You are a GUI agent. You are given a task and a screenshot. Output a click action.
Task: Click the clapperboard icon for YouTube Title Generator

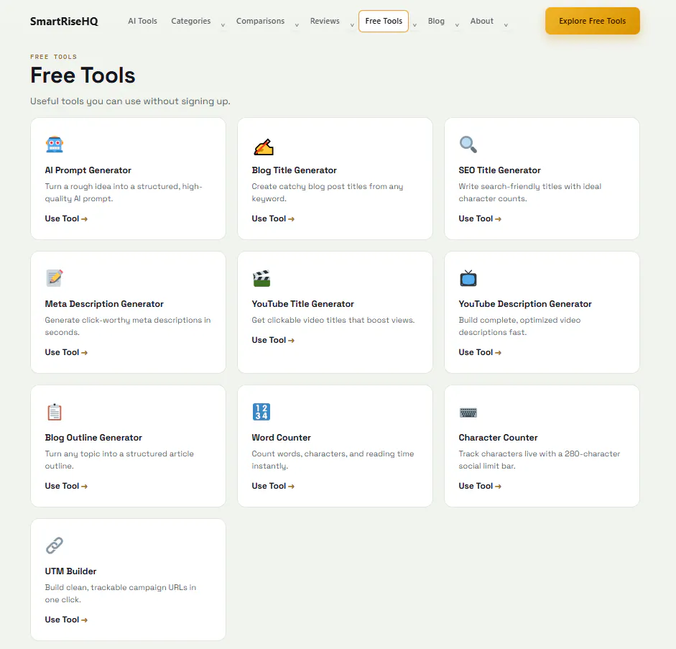pyautogui.click(x=261, y=278)
